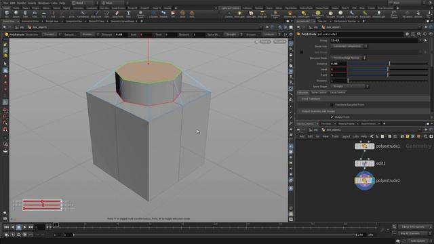Switch to the Spine Control tab
The width and height of the screenshot is (434, 244).
[319, 92]
